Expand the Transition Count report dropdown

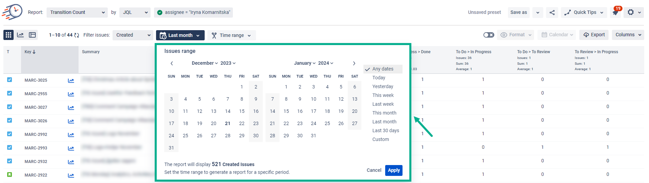[77, 13]
